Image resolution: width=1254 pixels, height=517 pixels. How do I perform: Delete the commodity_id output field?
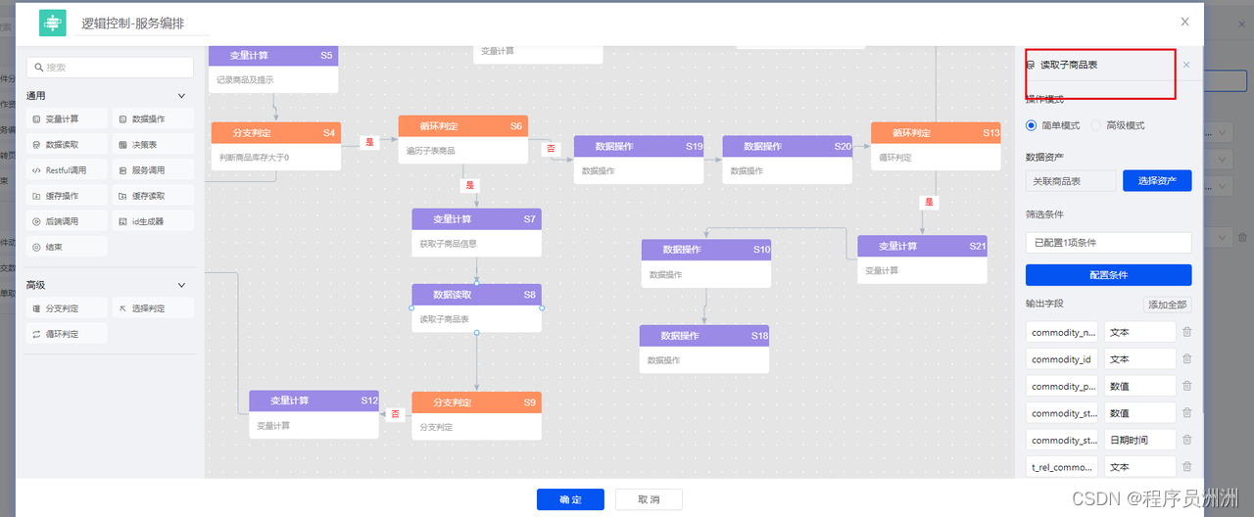point(1187,359)
